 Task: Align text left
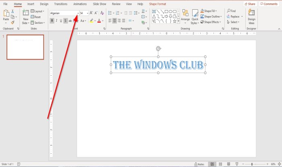110,21
